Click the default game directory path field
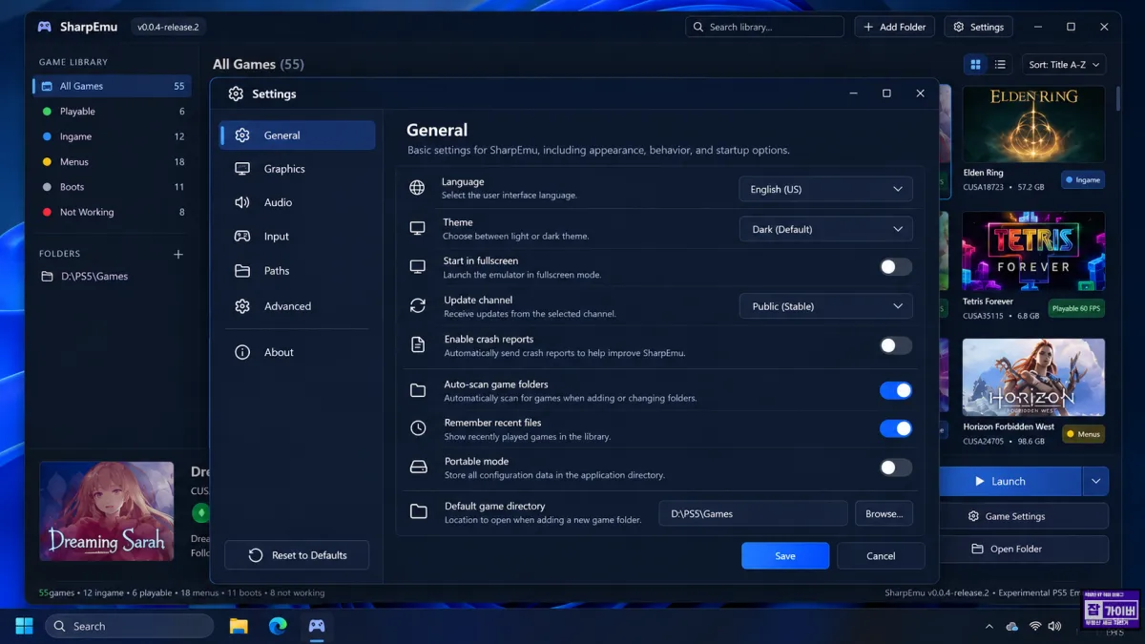 click(753, 513)
